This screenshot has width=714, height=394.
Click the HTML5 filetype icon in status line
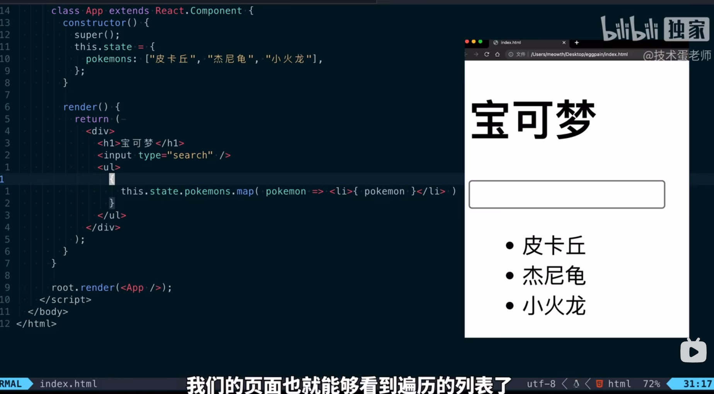tap(599, 384)
